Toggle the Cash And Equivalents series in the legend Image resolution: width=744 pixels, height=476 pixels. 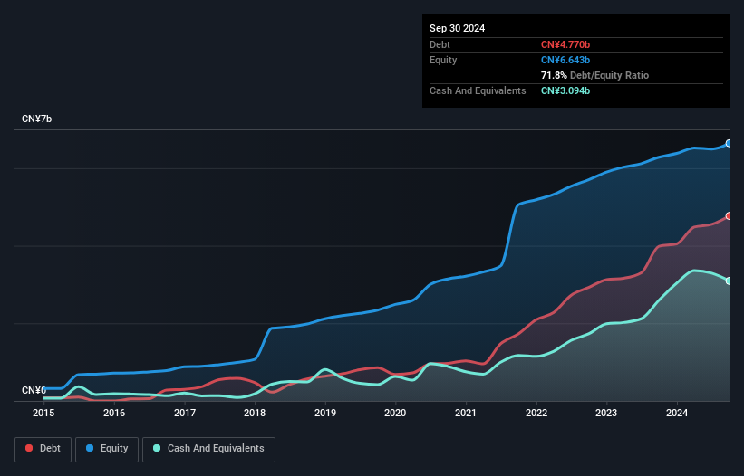click(x=208, y=449)
